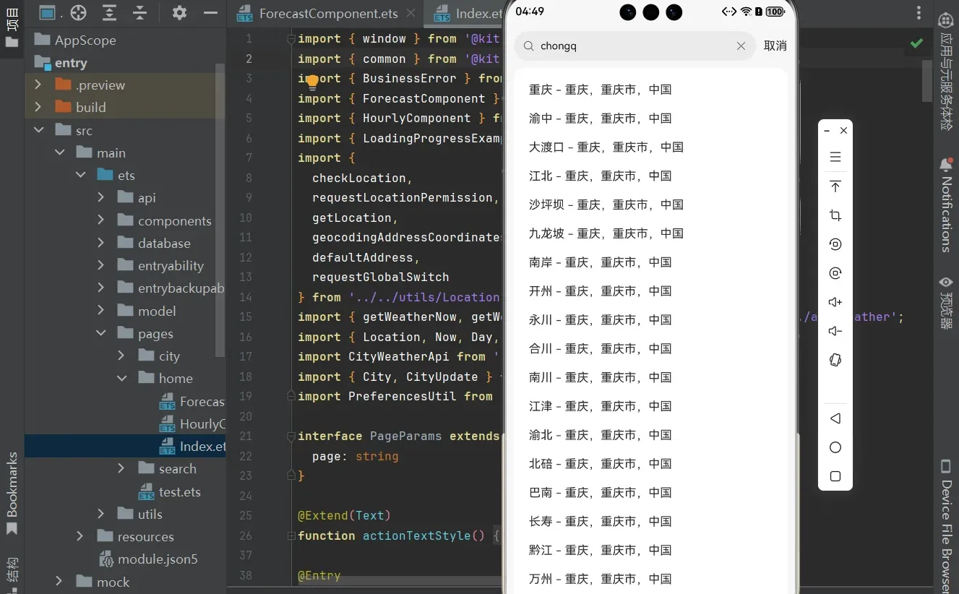Click the Expand All icon in project toolbar
This screenshot has height=594, width=959.
tap(109, 12)
